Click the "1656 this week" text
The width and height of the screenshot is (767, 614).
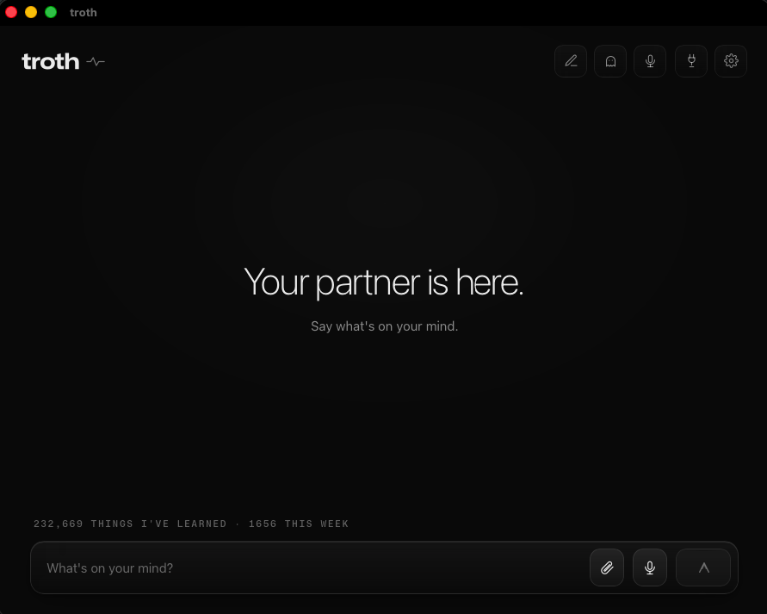(x=299, y=524)
